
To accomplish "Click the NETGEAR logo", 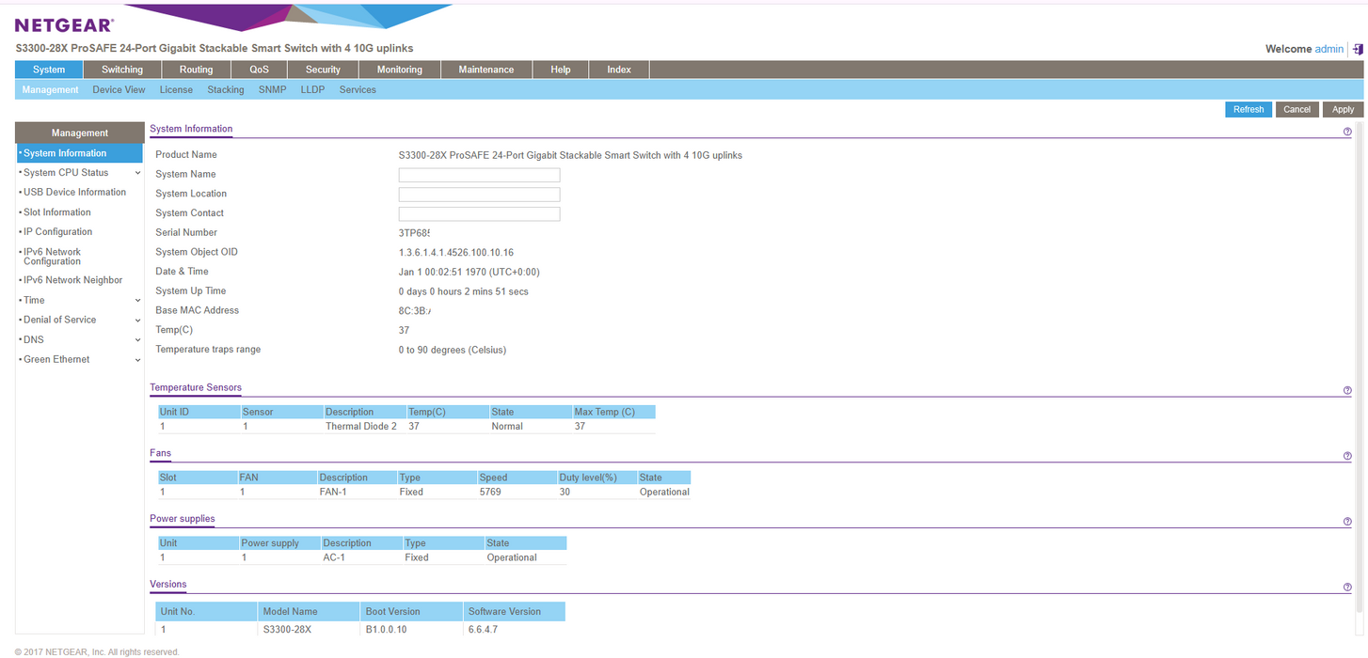I will [64, 25].
